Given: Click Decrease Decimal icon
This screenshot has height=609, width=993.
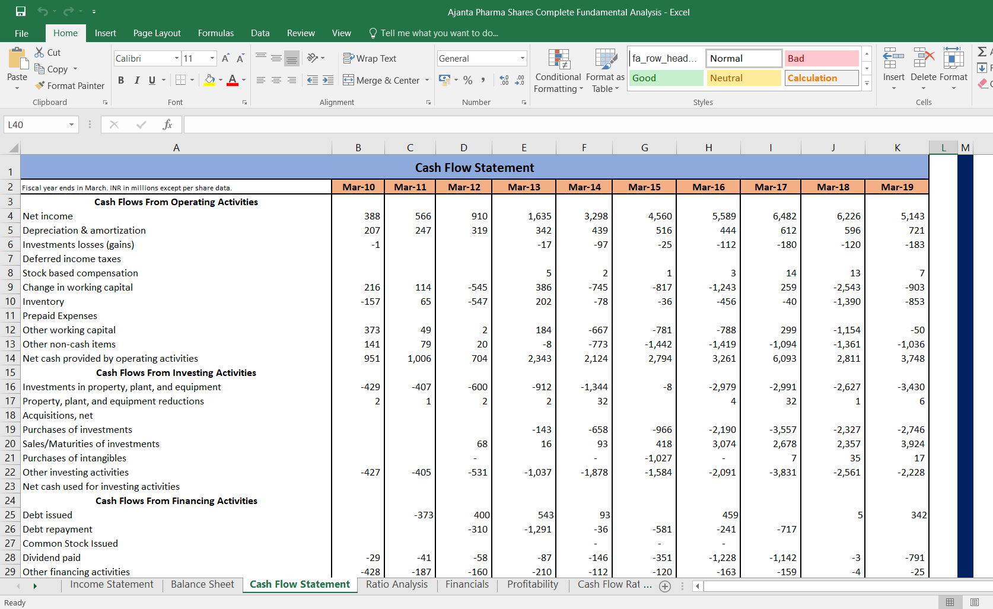Looking at the screenshot, I should [520, 80].
